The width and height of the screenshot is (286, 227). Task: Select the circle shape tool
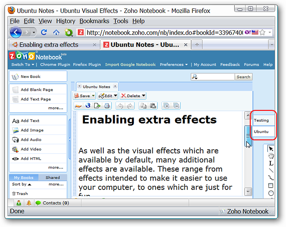(x=271, y=193)
